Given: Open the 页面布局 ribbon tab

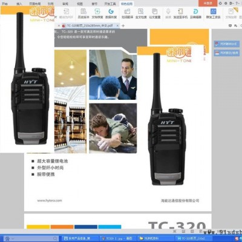Looking at the screenshot, I should tap(34, 4).
